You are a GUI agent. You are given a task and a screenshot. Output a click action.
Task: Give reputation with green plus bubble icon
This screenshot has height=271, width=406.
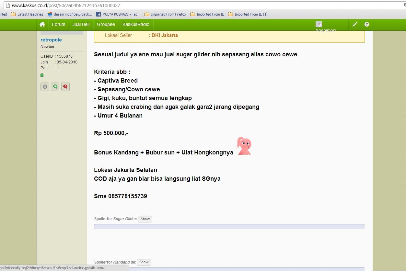click(x=55, y=86)
